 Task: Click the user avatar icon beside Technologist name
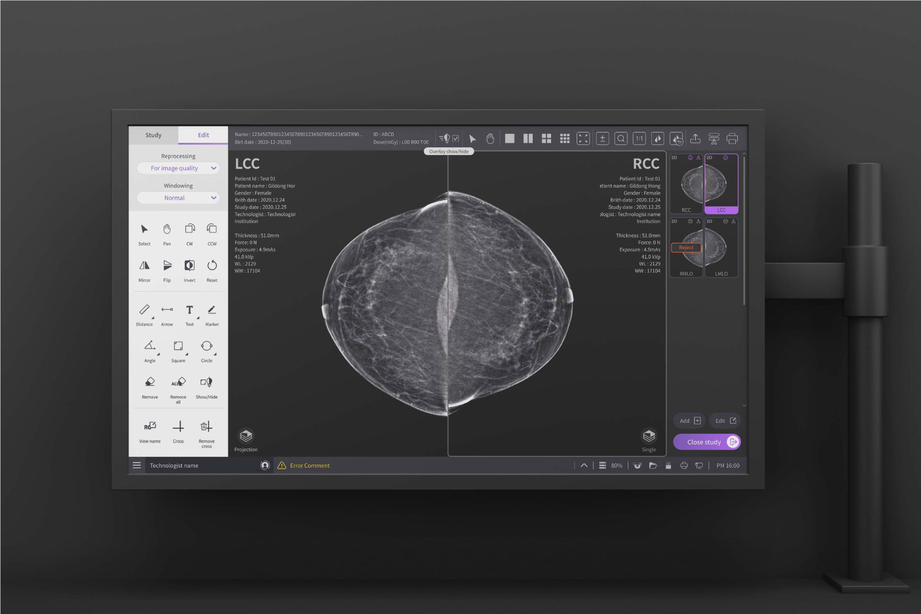click(x=265, y=465)
